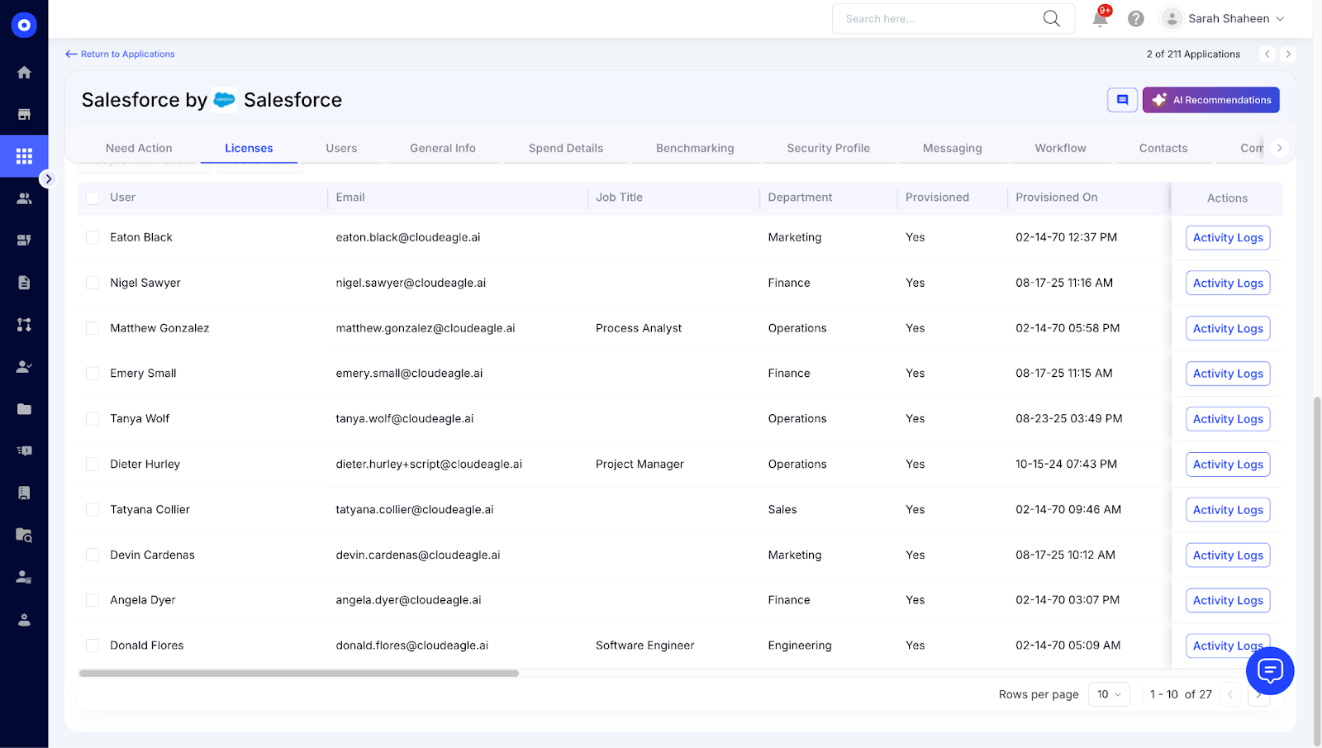Select the grid Applications icon in sidebar
Screen dimensions: 1322x748
click(24, 155)
